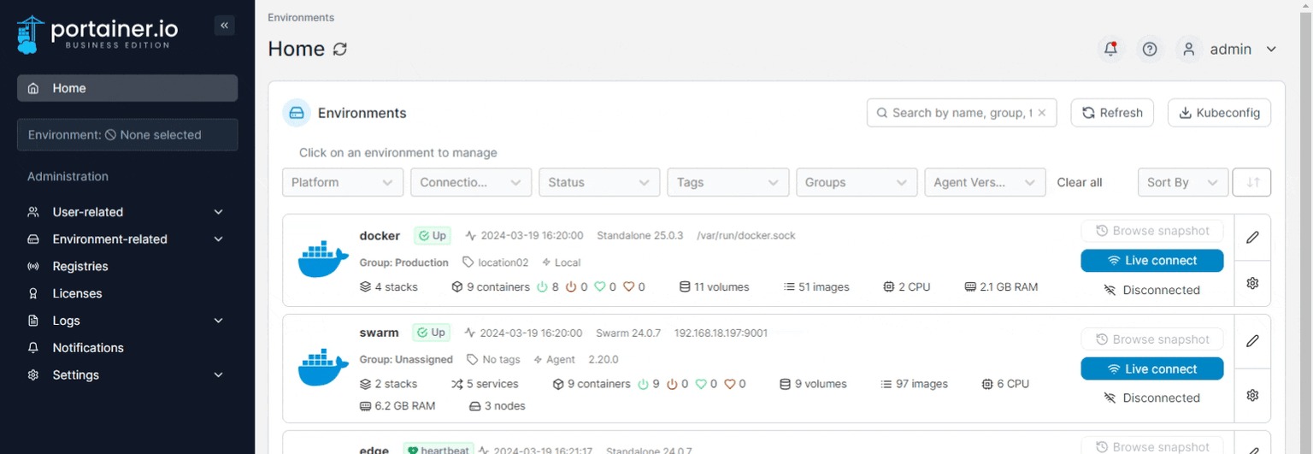Open the Connection type filter dropdown
This screenshot has height=454, width=1313.
pos(471,182)
